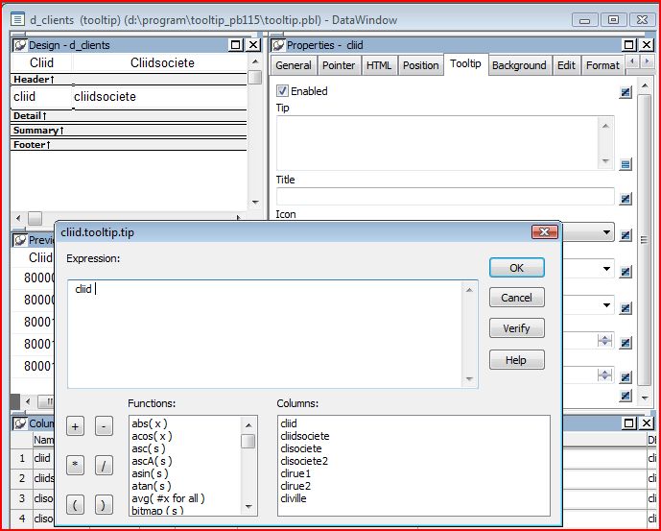
Task: Click Functions list scrollbar down arrow
Action: pyautogui.click(x=248, y=507)
